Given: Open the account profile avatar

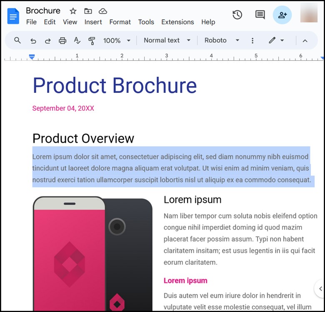Looking at the screenshot, I should [309, 13].
